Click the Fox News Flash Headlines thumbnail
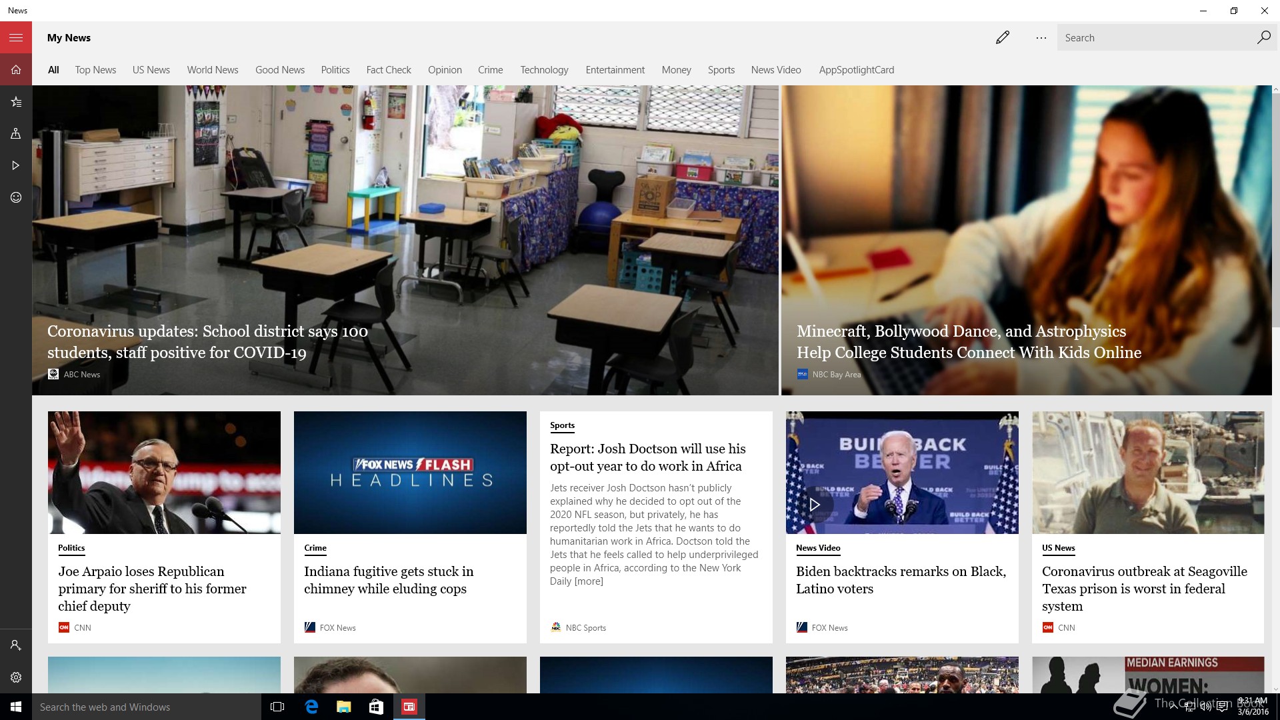Image resolution: width=1280 pixels, height=720 pixels. click(410, 473)
